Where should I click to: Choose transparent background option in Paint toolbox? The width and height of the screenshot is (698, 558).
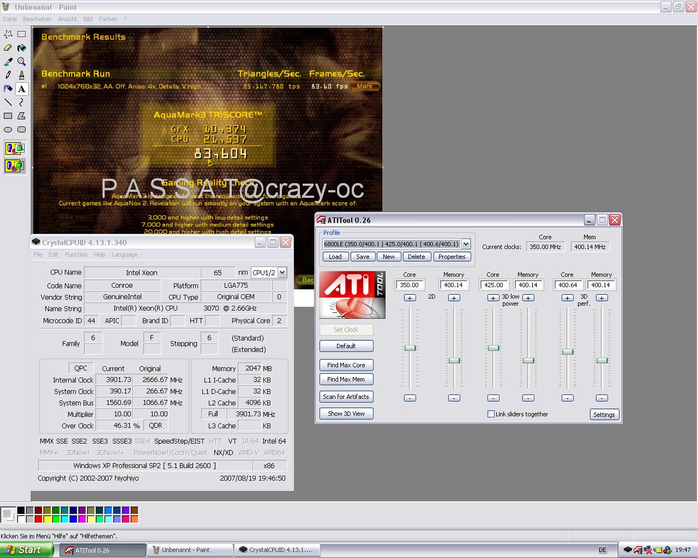click(x=15, y=165)
